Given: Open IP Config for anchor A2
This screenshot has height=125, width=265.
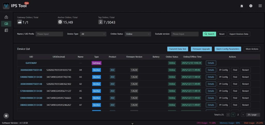Looking at the screenshot, I should 223,84.
